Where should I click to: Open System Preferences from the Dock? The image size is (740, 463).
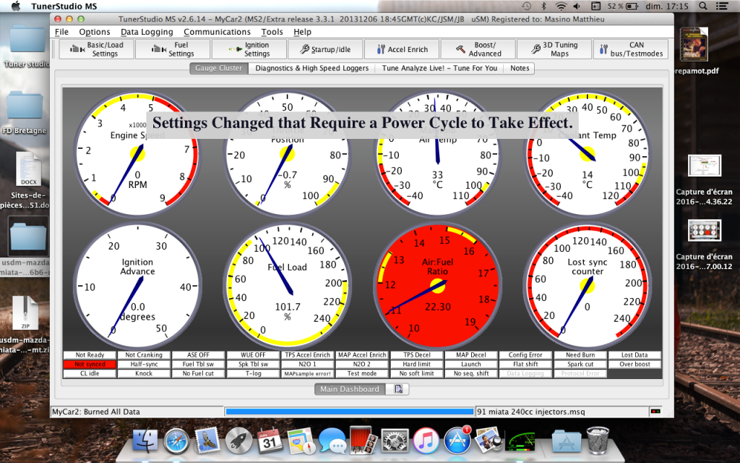pyautogui.click(x=395, y=441)
